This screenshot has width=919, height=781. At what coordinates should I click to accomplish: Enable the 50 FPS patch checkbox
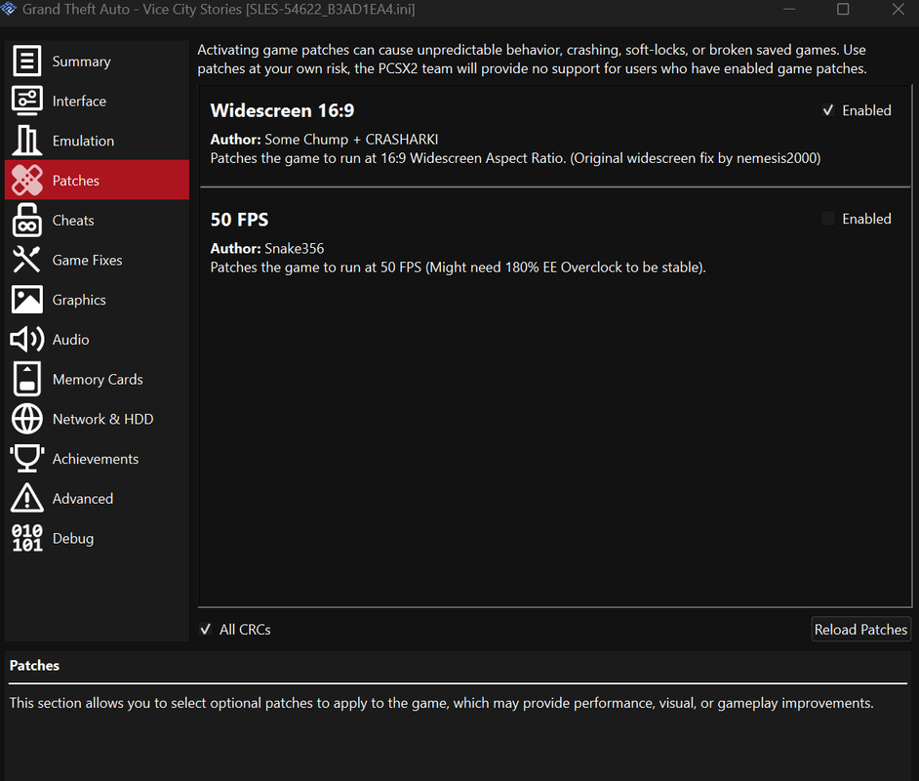click(827, 219)
